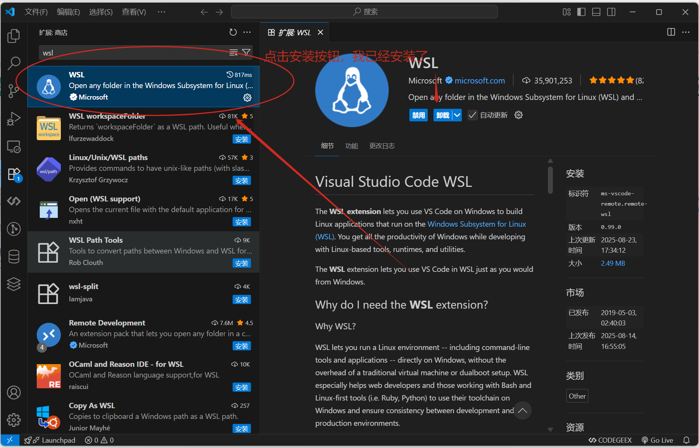This screenshot has width=699, height=448.
Task: Open problems errors and warnings indicator
Action: (99, 440)
